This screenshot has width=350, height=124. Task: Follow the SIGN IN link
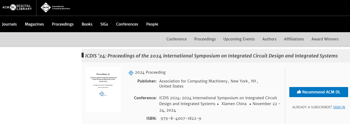pos(339,107)
